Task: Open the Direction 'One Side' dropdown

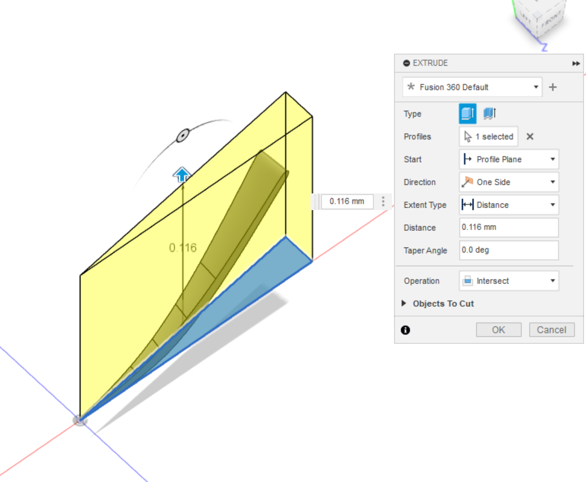Action: 509,182
